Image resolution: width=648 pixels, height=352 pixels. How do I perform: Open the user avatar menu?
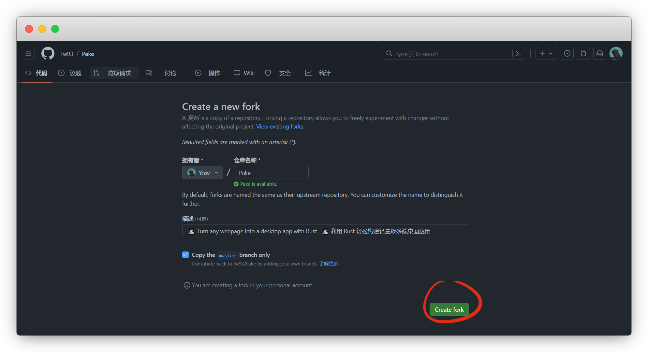click(616, 53)
